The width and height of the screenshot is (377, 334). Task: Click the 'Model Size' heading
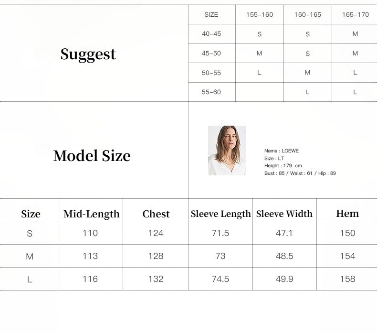click(x=92, y=156)
